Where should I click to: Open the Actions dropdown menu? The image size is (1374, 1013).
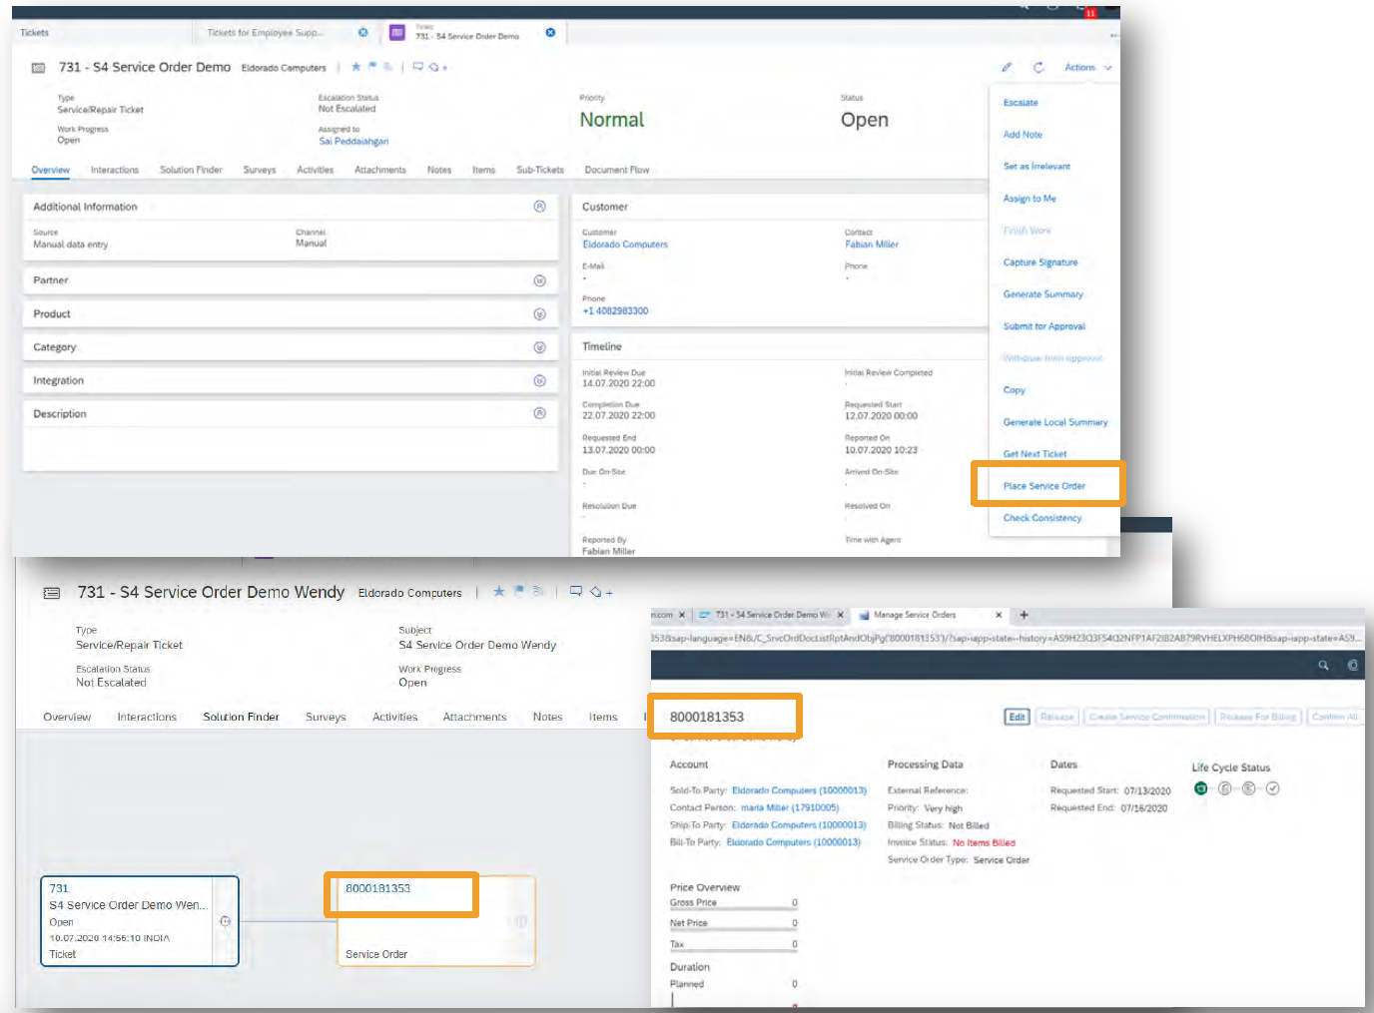coord(1084,67)
